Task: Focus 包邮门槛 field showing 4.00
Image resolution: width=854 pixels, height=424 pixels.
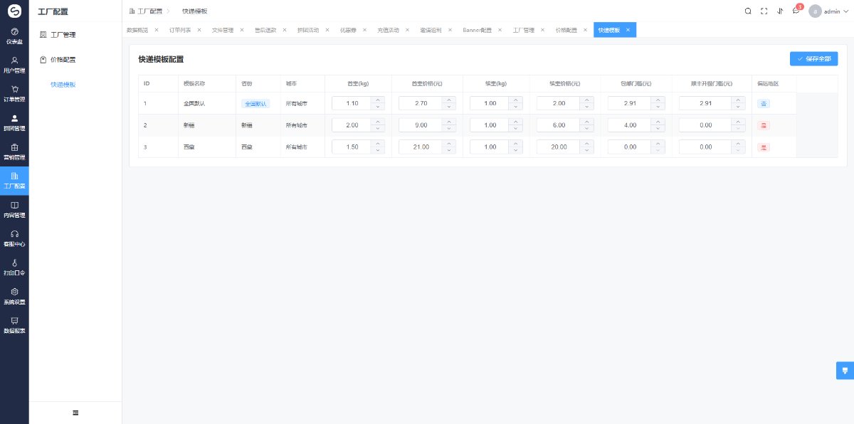Action: tap(629, 125)
